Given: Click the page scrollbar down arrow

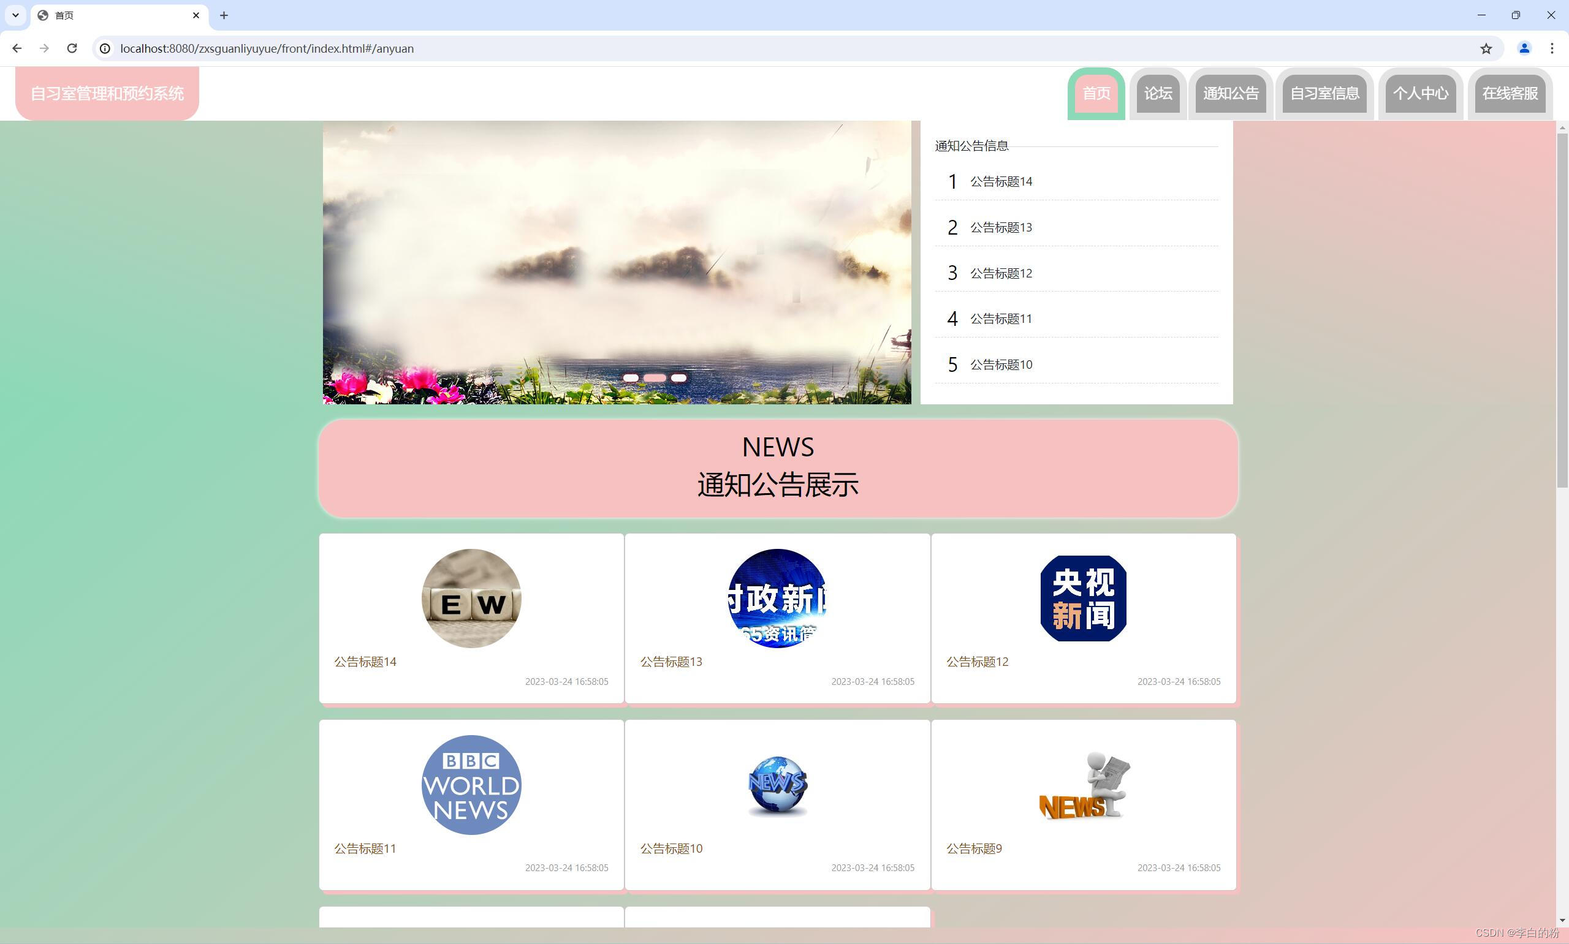Looking at the screenshot, I should coord(1562,921).
